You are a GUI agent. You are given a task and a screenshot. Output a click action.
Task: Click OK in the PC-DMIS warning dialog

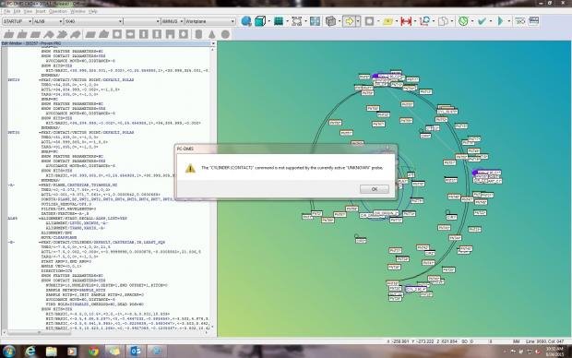pos(375,189)
